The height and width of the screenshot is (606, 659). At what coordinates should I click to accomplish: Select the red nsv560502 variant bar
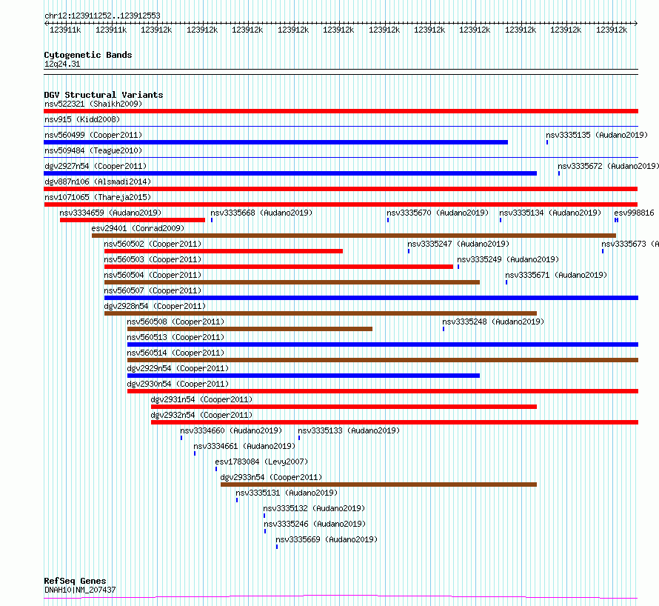[224, 251]
